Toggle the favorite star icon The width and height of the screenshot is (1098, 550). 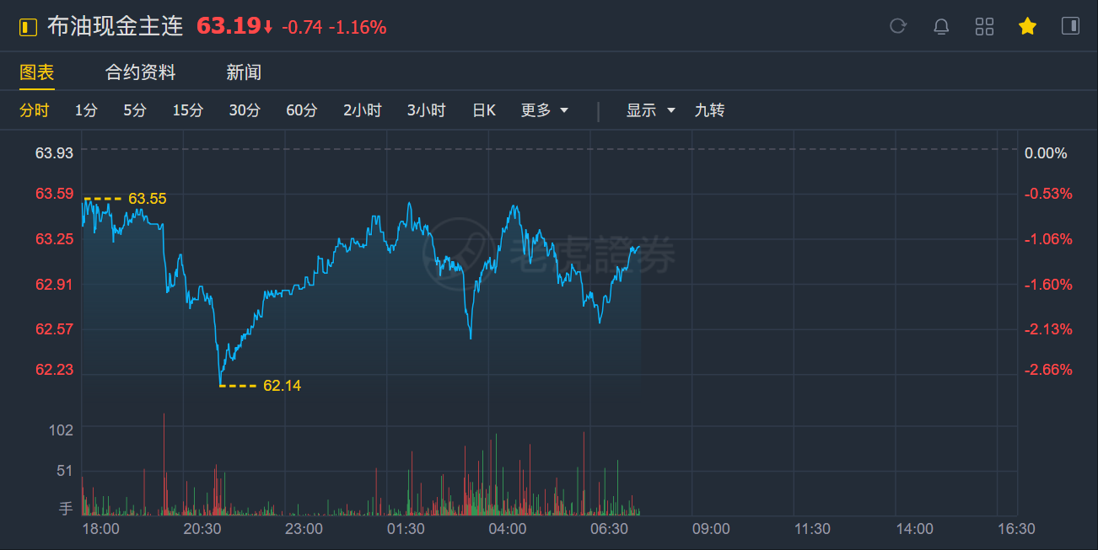point(1027,26)
